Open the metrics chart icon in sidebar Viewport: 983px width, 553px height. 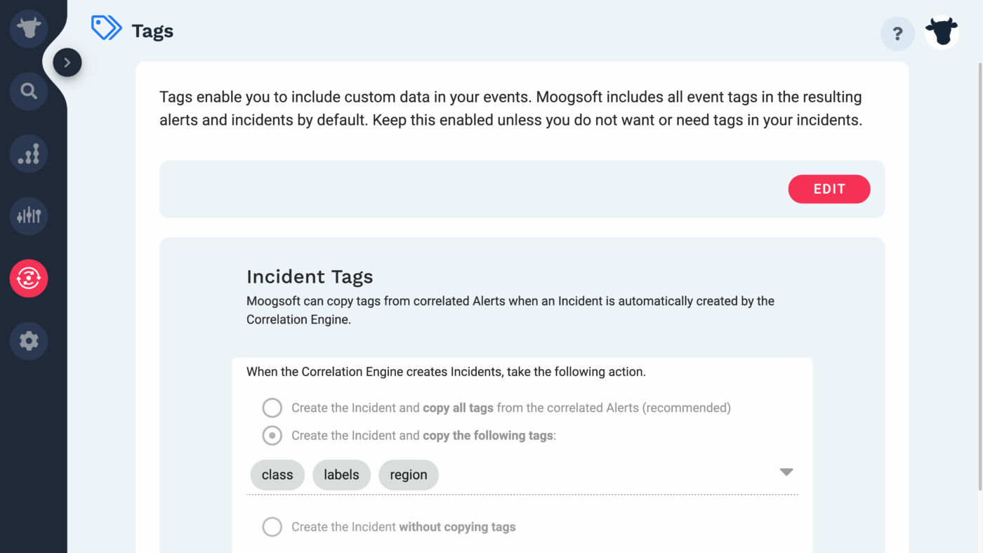(29, 154)
